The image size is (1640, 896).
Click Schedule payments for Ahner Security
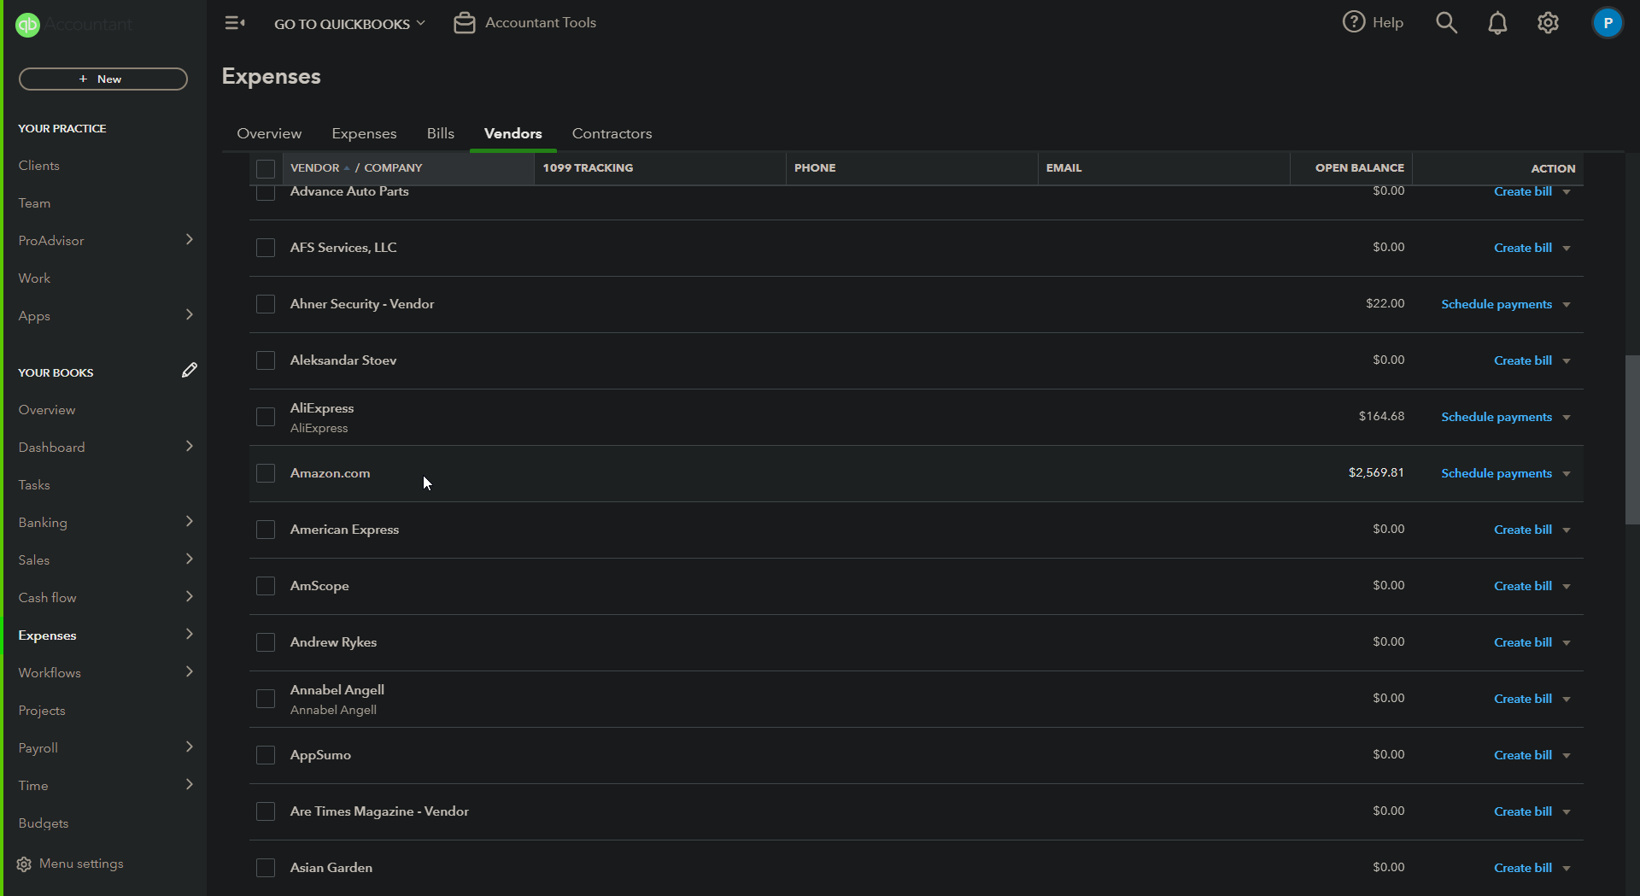(x=1496, y=304)
